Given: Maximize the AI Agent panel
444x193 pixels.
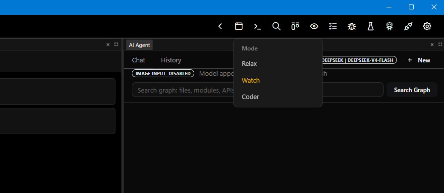Looking at the screenshot, I should [x=440, y=45].
